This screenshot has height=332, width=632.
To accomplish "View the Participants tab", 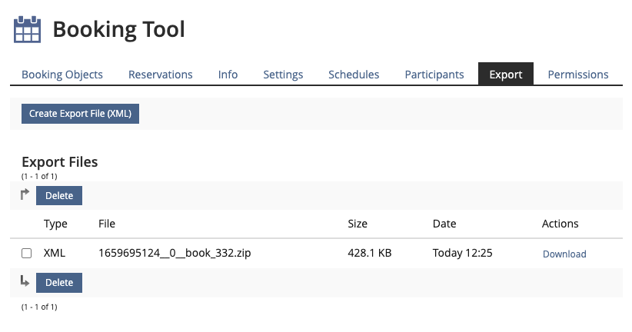I will pyautogui.click(x=434, y=75).
